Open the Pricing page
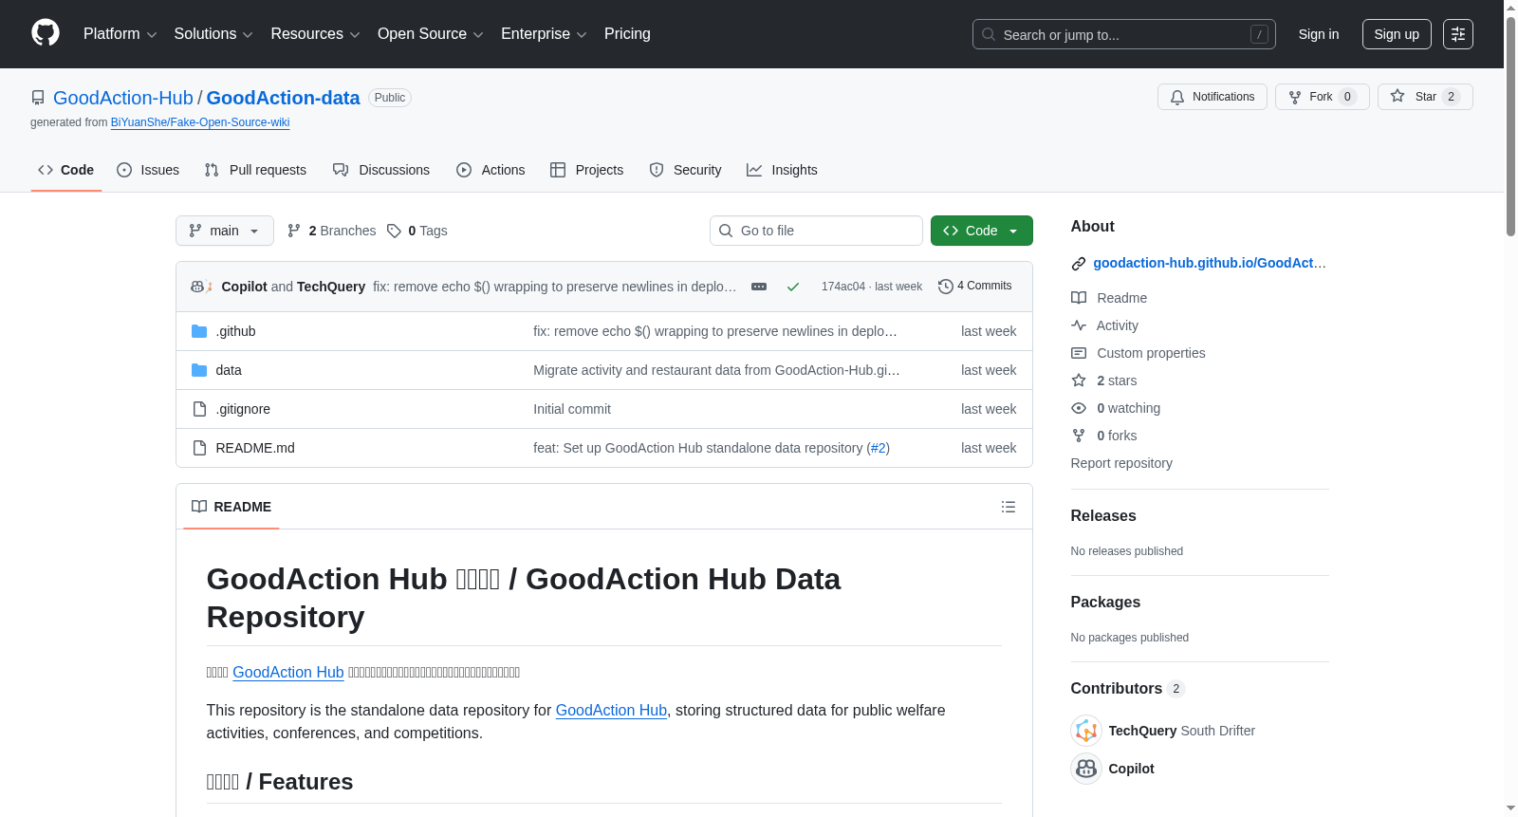Viewport: 1518px width, 817px height. (627, 34)
